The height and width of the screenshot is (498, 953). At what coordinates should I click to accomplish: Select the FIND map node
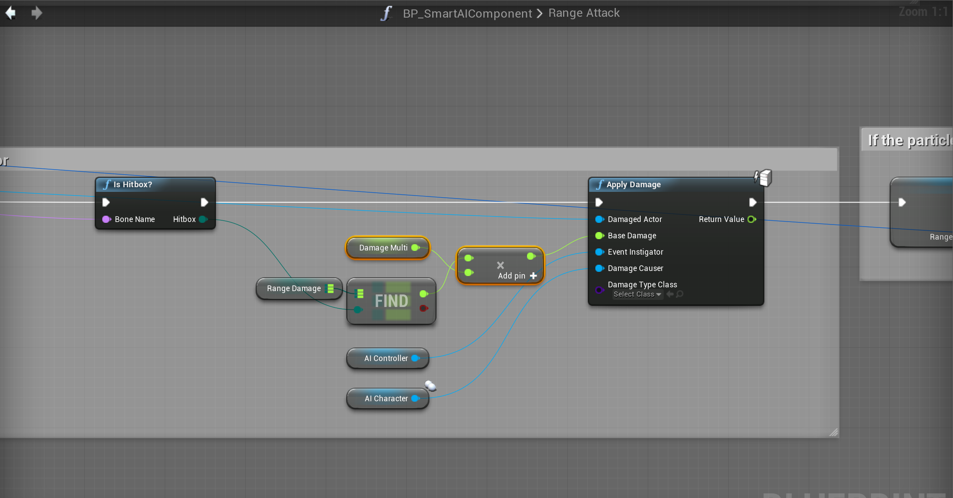[391, 301]
